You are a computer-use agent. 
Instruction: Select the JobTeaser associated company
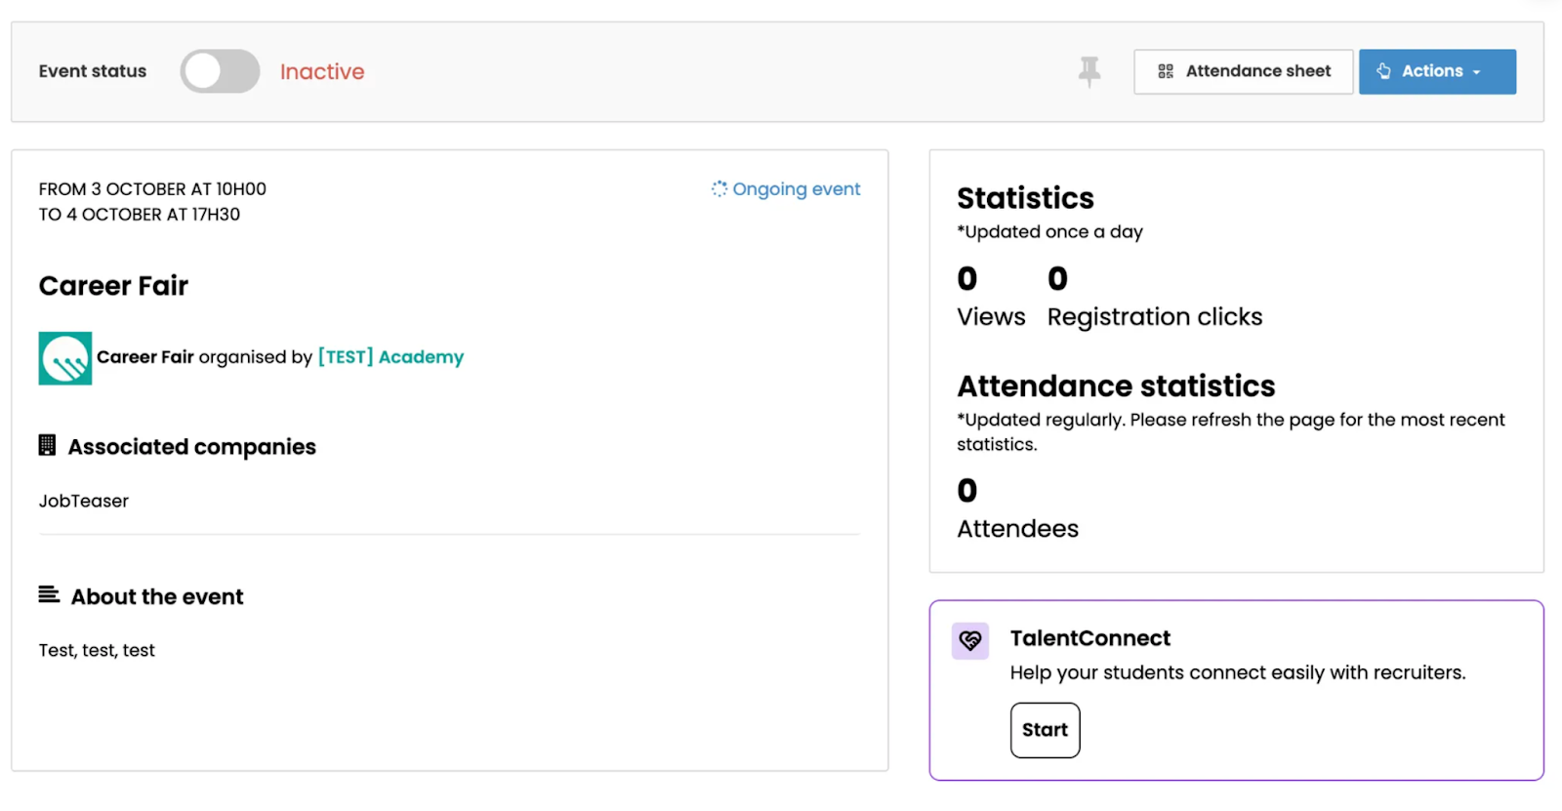tap(84, 501)
